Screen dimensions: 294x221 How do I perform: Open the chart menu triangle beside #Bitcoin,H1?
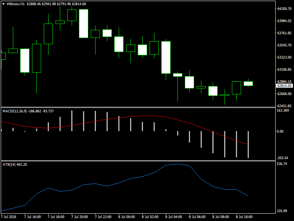pos(3,4)
